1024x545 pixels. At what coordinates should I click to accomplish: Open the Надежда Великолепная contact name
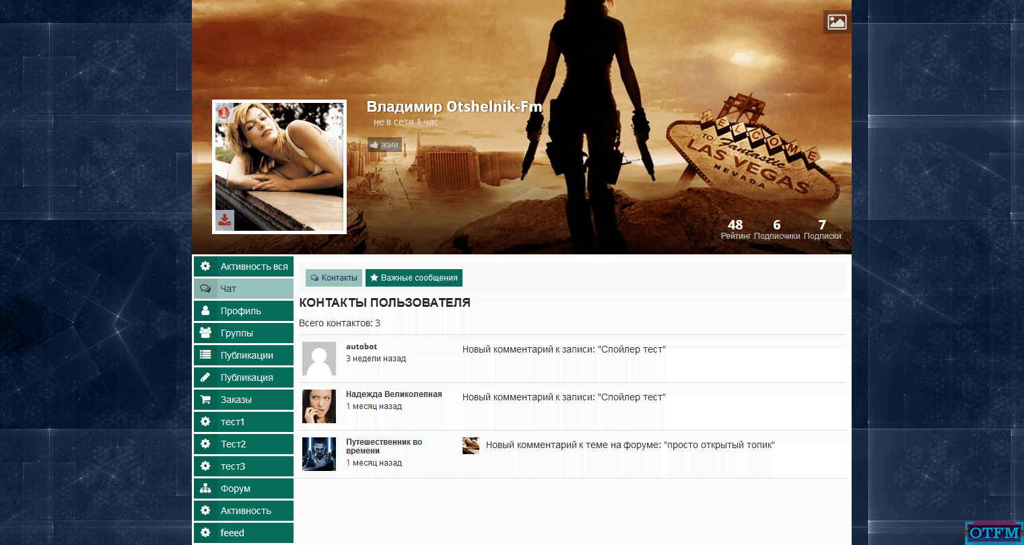coord(394,394)
